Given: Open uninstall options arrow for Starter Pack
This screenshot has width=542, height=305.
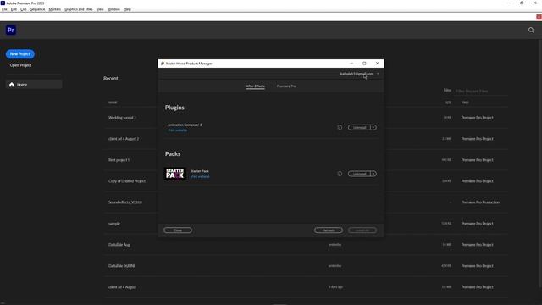Looking at the screenshot, I should [x=373, y=174].
